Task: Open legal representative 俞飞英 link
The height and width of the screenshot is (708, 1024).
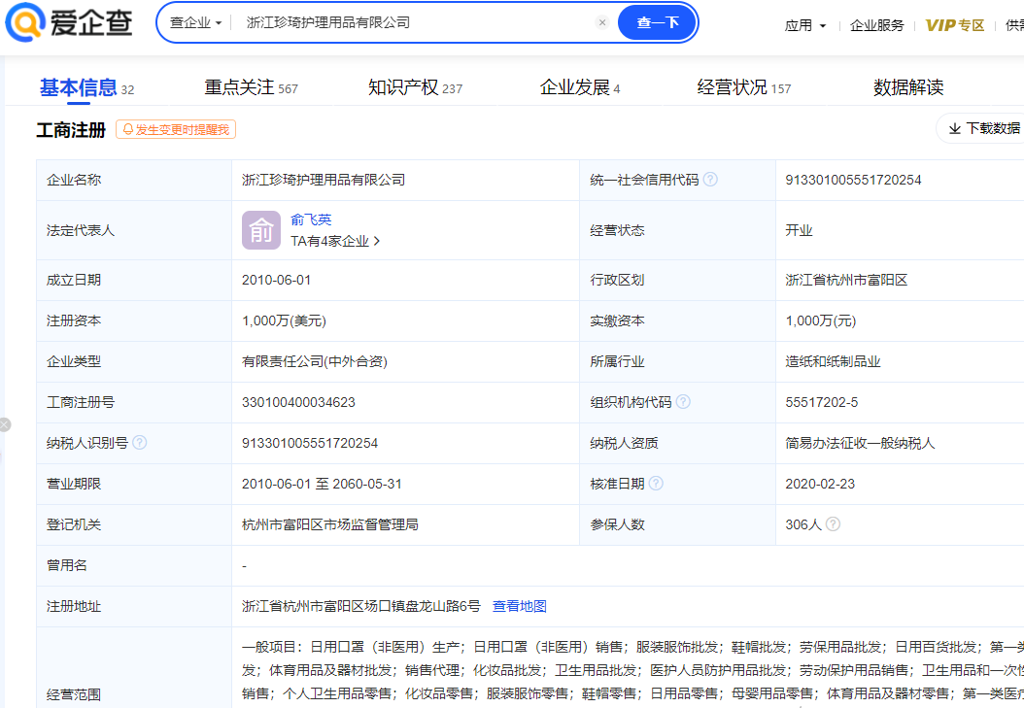Action: coord(311,219)
